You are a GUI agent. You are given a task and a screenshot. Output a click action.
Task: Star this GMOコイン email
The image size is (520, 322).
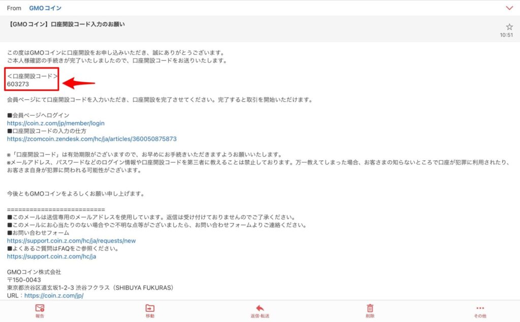509,27
